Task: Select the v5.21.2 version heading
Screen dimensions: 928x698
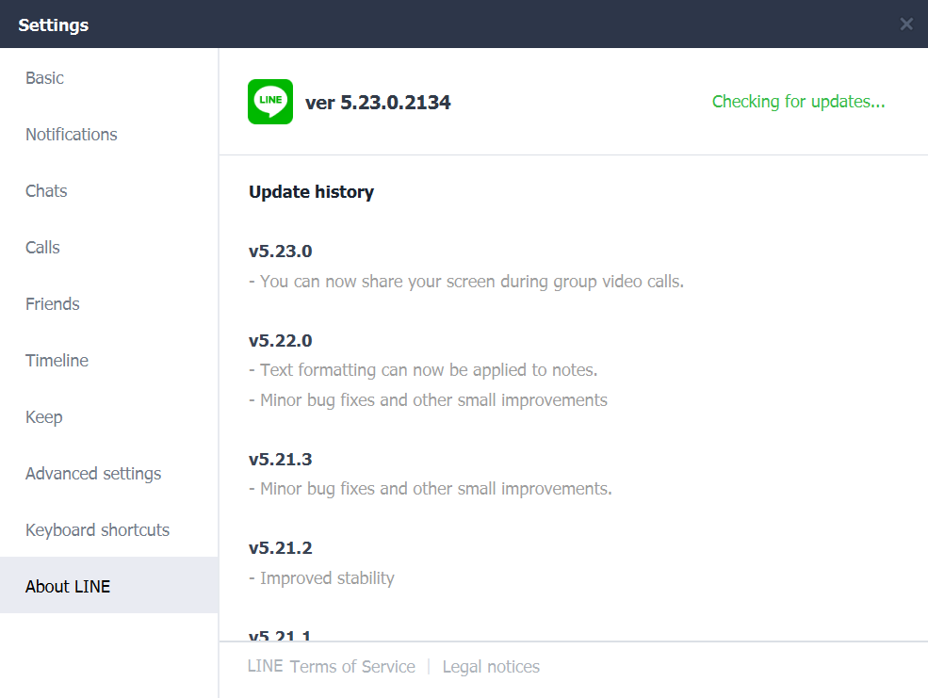Action: point(280,548)
